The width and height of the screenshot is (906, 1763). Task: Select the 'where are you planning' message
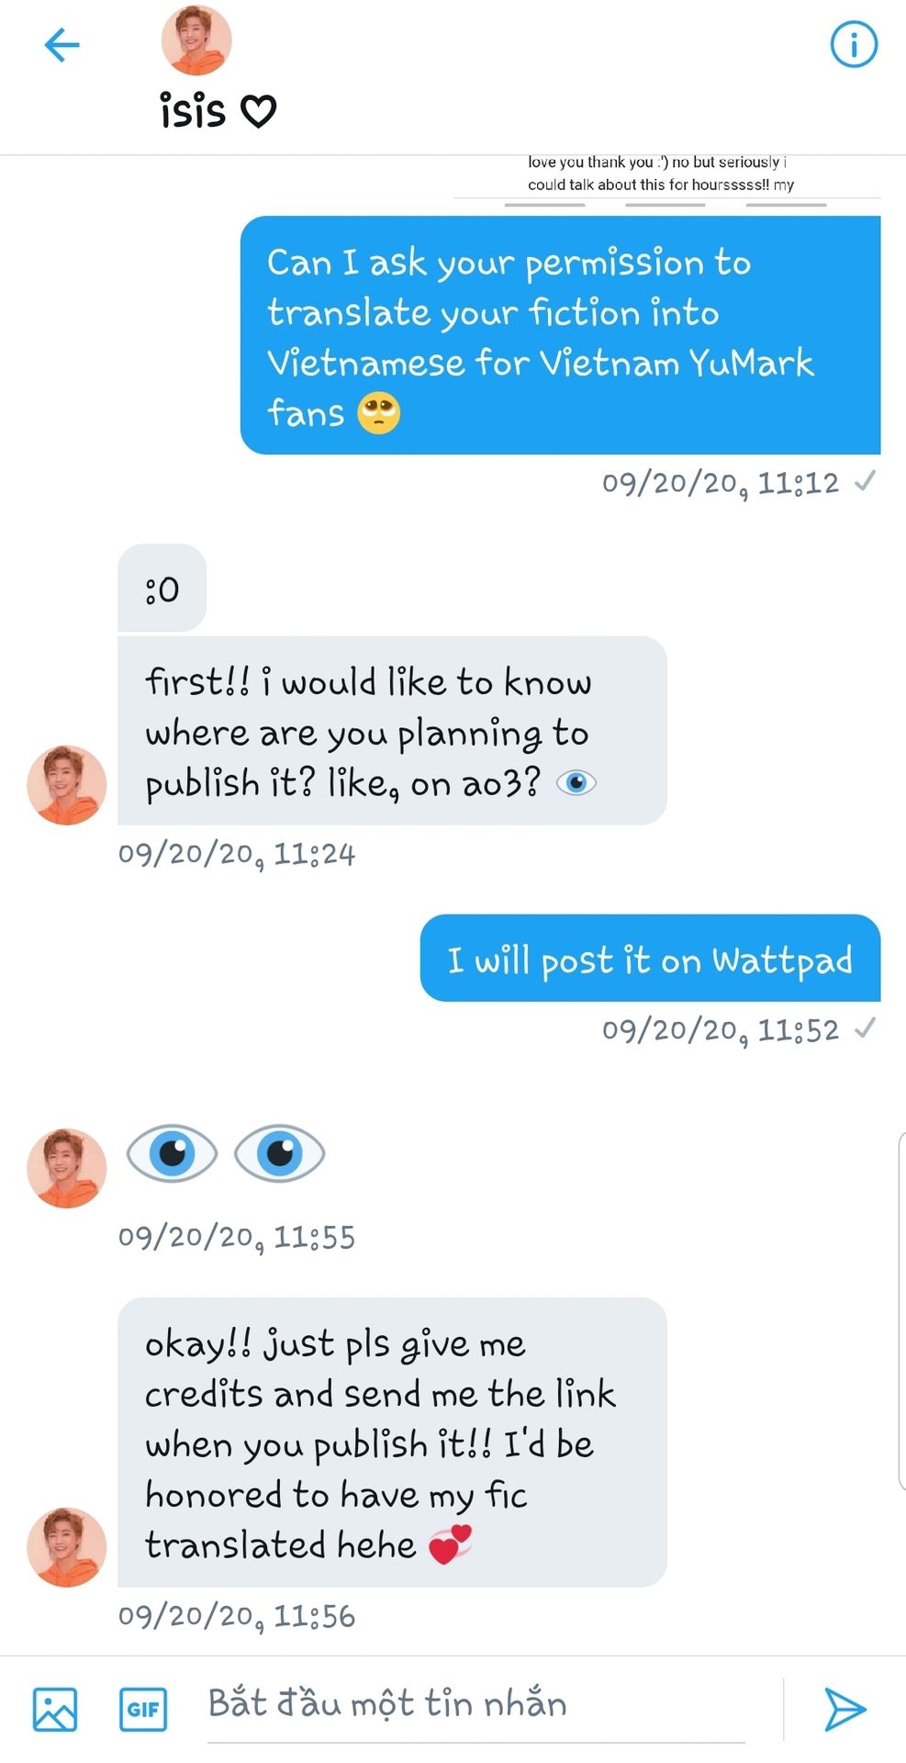[392, 731]
